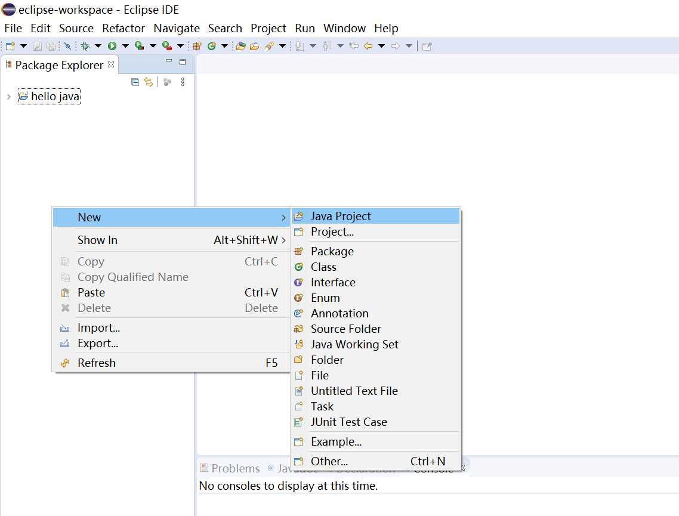Click the Open Type toolbar icon

(x=241, y=46)
